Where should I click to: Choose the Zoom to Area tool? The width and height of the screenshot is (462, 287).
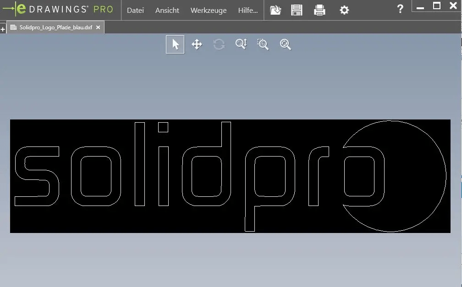(263, 44)
